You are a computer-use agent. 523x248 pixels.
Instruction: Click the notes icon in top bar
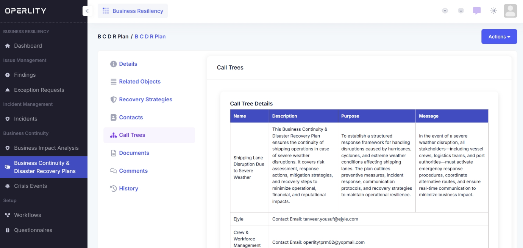pos(461,11)
